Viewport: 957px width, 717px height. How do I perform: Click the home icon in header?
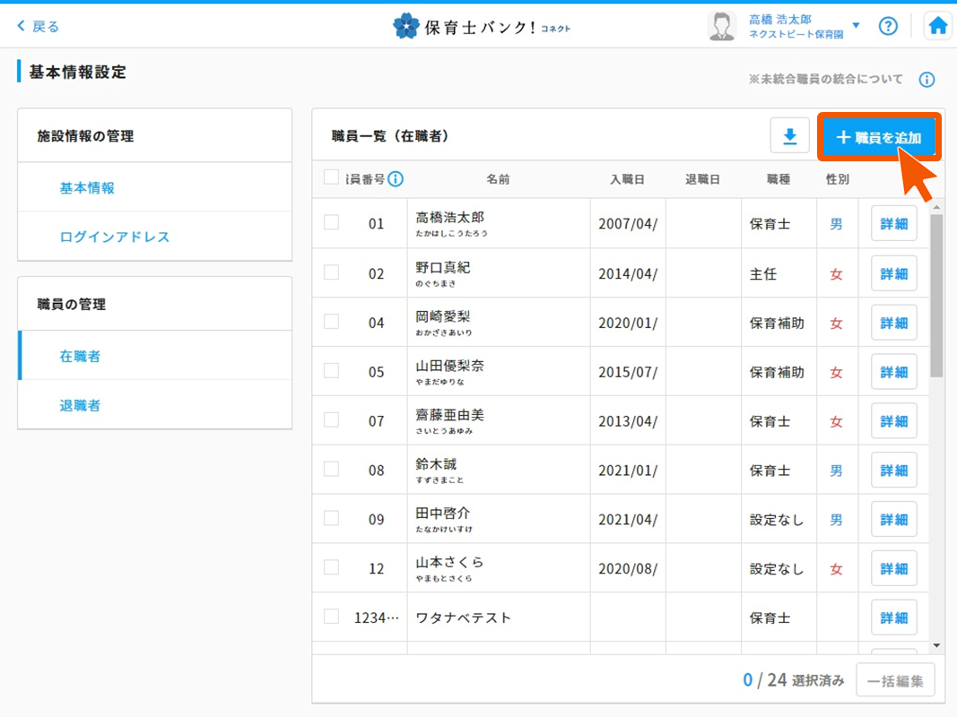tap(937, 26)
